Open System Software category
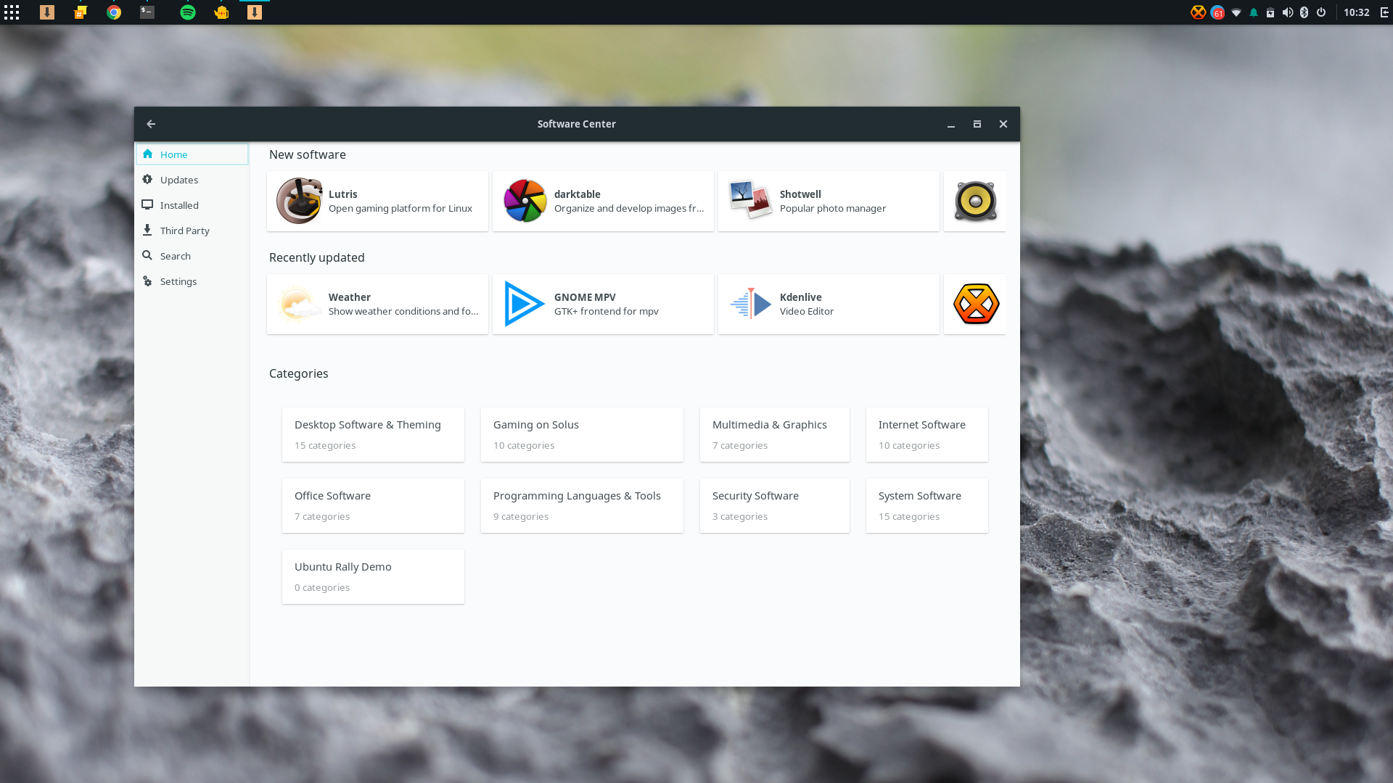Image resolution: width=1393 pixels, height=783 pixels. [x=926, y=505]
